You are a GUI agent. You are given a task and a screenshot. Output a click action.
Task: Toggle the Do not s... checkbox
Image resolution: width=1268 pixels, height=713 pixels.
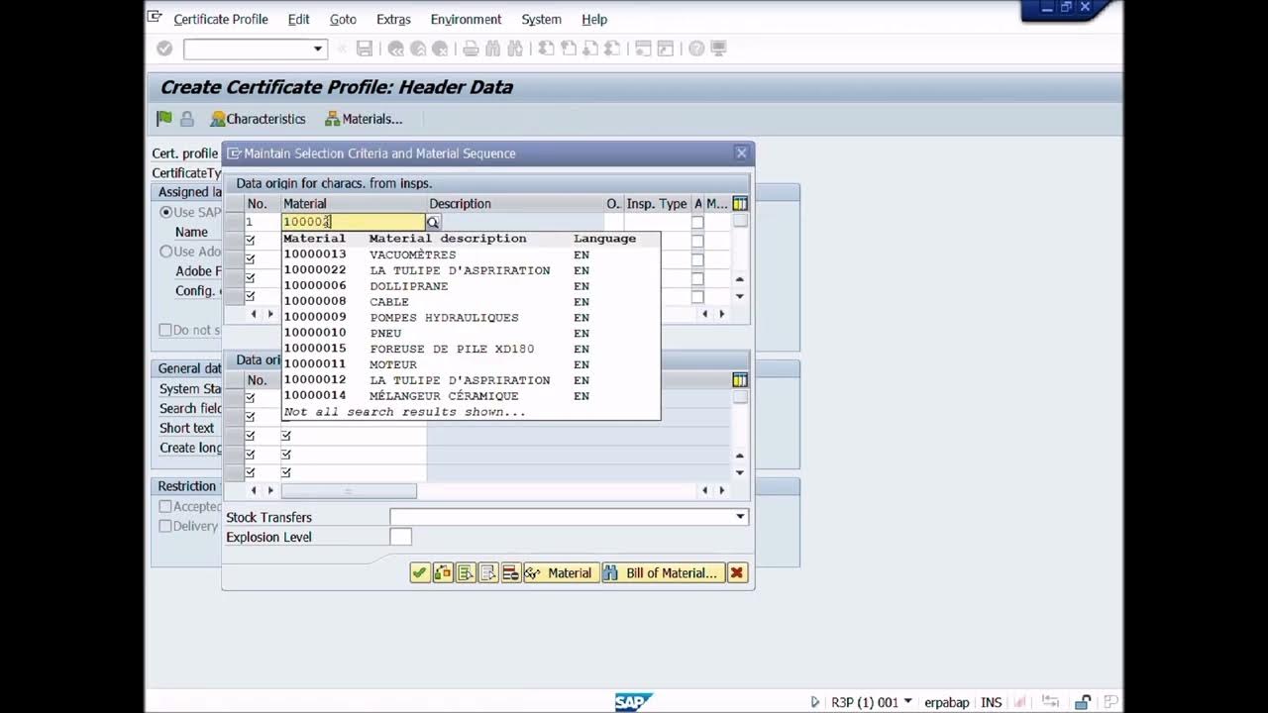165,330
